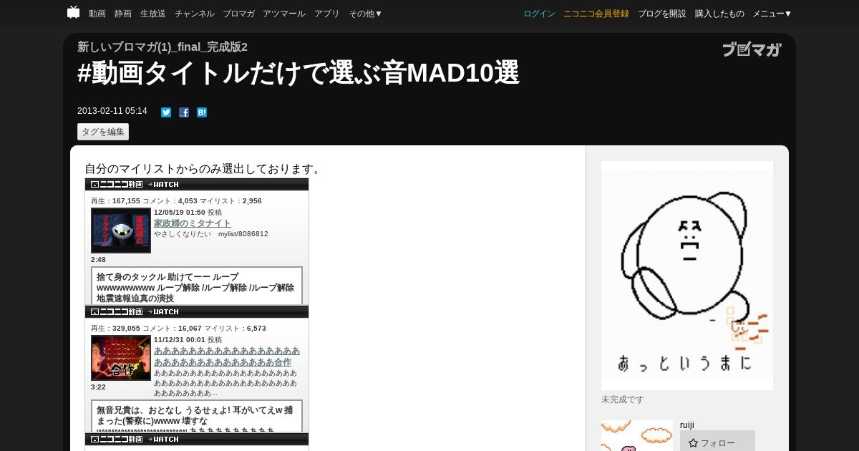Click text 自分のマイリストからのみ選出しております。

[204, 169]
